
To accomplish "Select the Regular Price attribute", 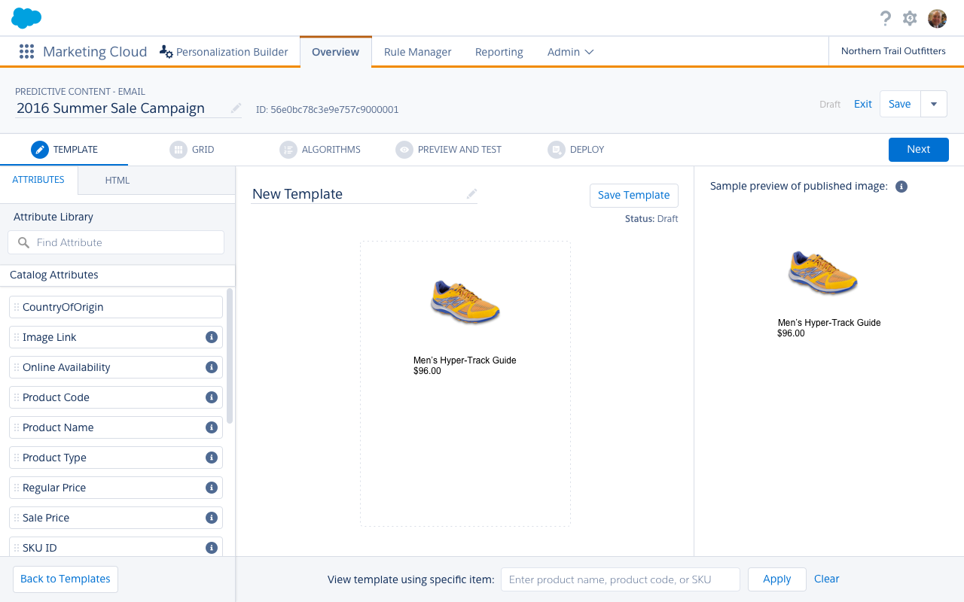I will click(116, 488).
